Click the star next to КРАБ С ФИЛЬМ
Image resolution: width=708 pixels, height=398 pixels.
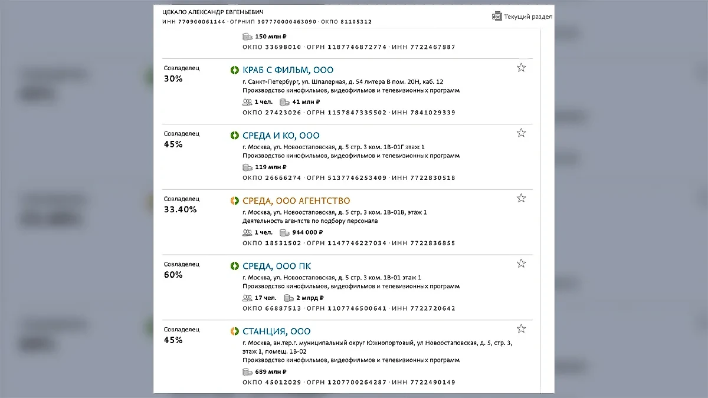(521, 68)
